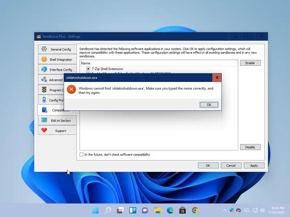Launch Google Chrome from taskbar
Image resolution: width=290 pixels, height=217 pixels.
(x=195, y=210)
